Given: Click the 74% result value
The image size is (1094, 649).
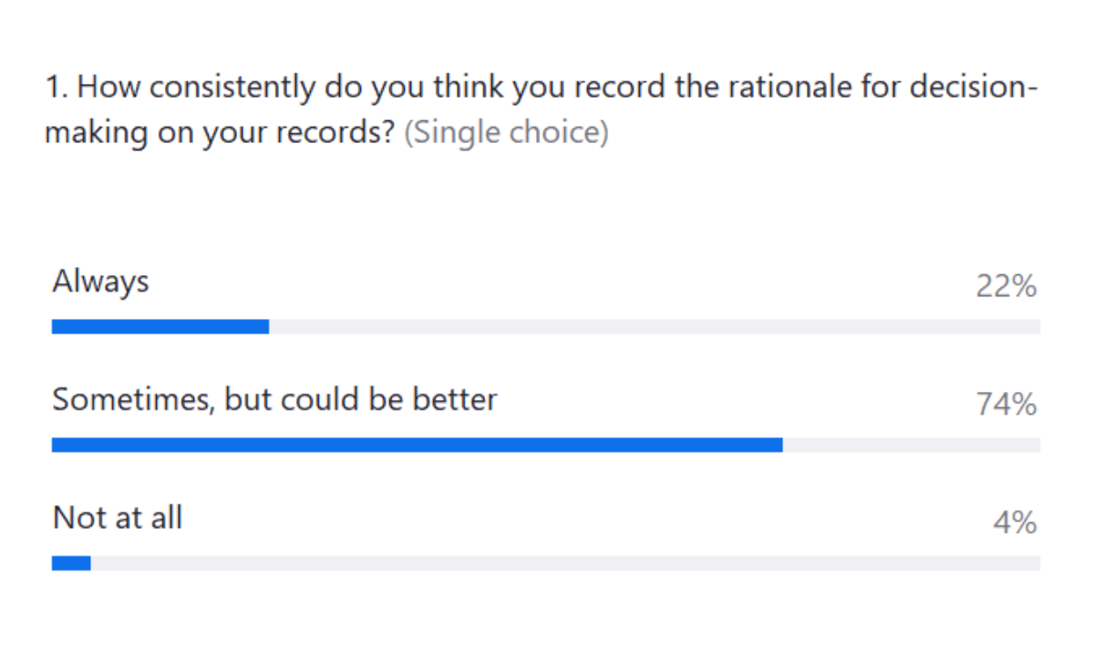Looking at the screenshot, I should coord(1006,405).
